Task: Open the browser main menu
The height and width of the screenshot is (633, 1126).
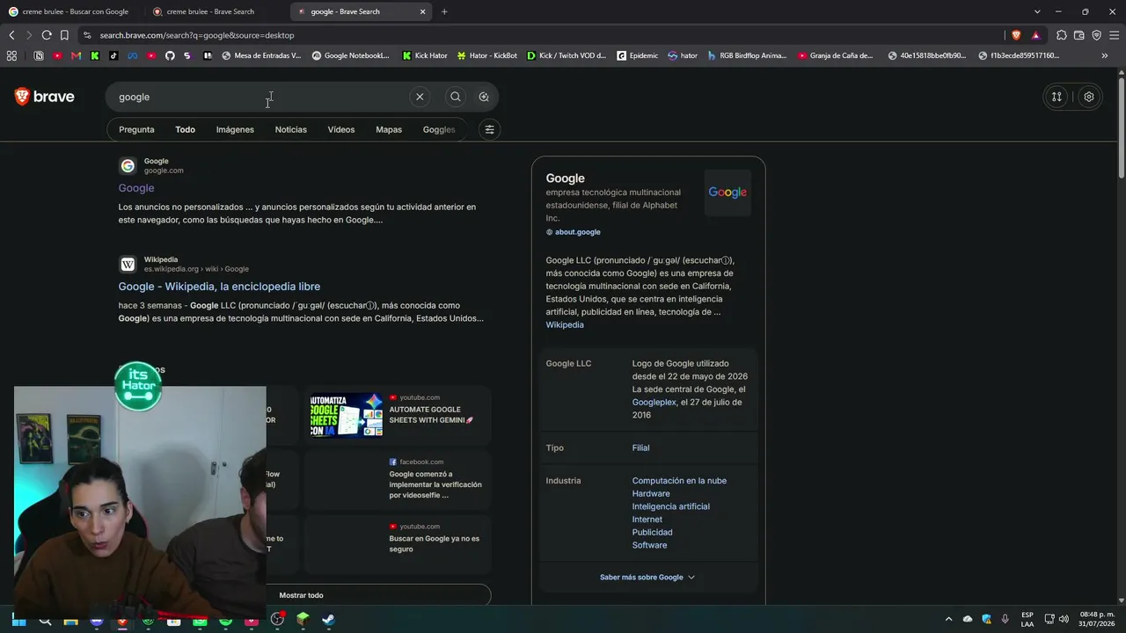Action: coord(1114,35)
